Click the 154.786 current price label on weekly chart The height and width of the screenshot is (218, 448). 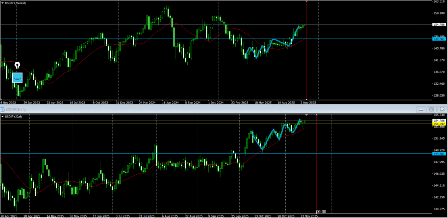pyautogui.click(x=439, y=25)
